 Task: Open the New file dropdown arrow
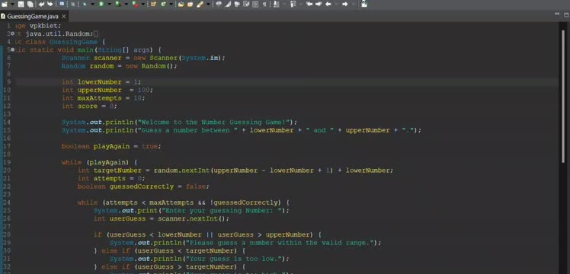[12, 4]
